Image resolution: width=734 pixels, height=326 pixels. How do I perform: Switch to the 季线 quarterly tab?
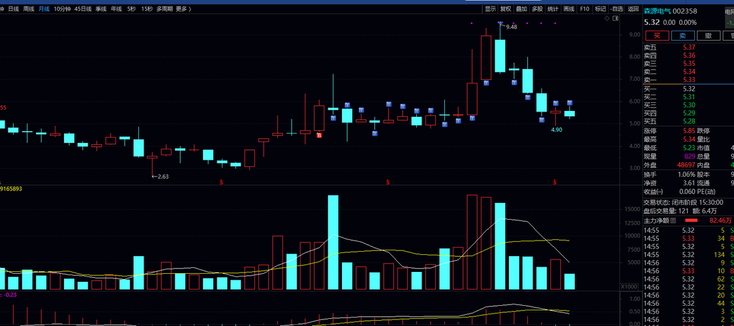click(x=100, y=8)
